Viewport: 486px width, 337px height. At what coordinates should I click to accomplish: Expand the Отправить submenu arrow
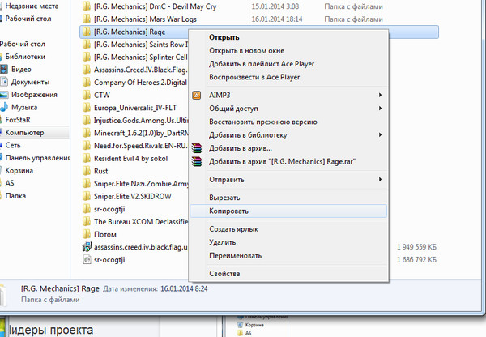coord(380,179)
